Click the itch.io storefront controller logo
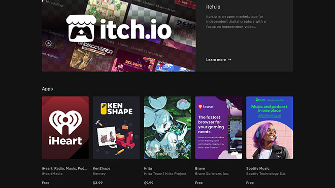The height and width of the screenshot is (188, 335). [x=81, y=28]
